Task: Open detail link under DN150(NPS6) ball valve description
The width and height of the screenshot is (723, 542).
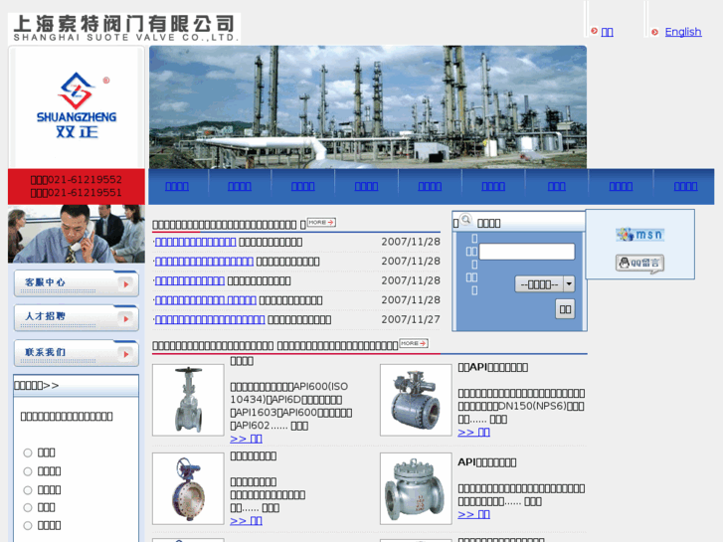Action: (x=473, y=433)
